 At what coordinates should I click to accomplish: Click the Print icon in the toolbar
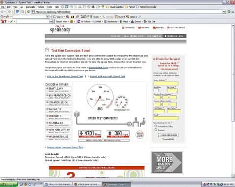(x=93, y=7)
